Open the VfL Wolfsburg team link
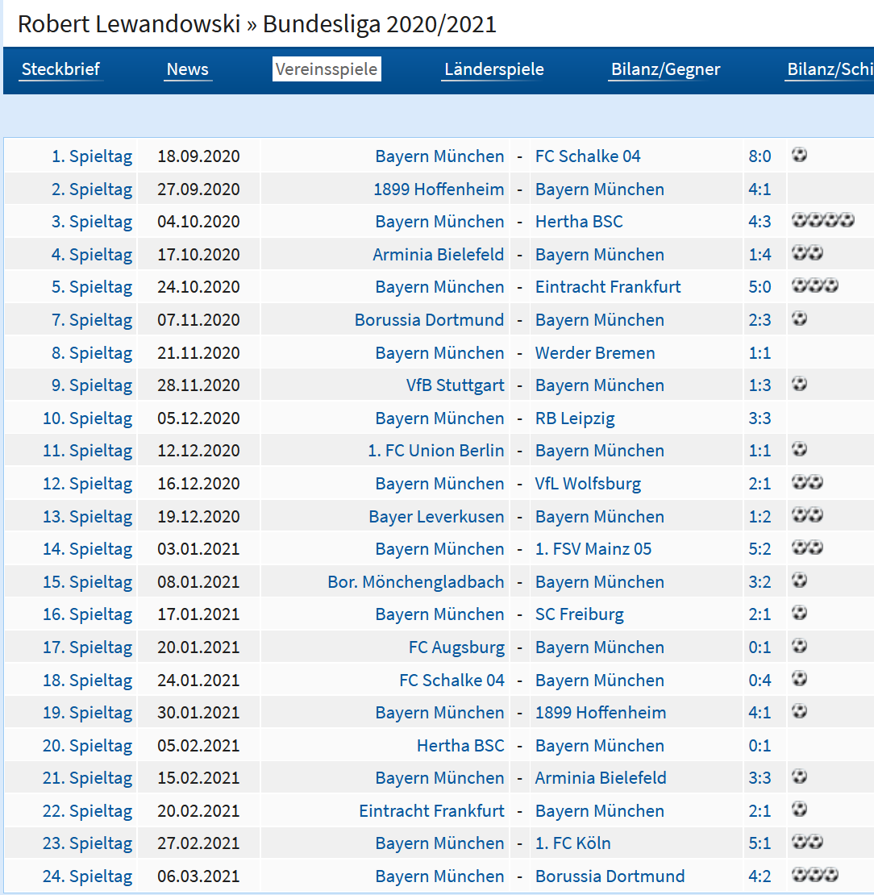Screen dimensions: 874x895 click(x=588, y=484)
